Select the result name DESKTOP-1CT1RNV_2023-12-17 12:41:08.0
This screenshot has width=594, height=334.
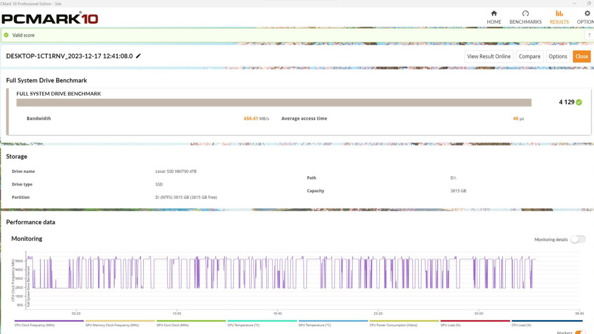(70, 56)
